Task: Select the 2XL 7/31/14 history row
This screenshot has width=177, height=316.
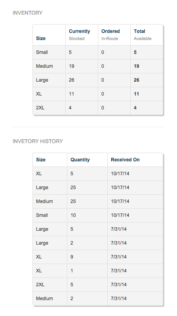Action: click(98, 285)
